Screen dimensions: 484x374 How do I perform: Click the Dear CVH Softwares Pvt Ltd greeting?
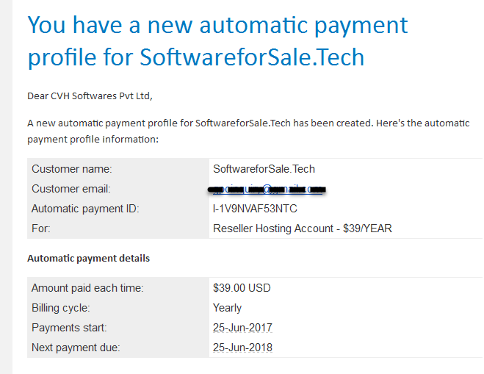click(90, 96)
